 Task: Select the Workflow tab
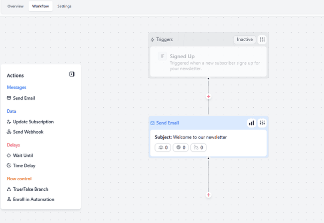pyautogui.click(x=41, y=6)
